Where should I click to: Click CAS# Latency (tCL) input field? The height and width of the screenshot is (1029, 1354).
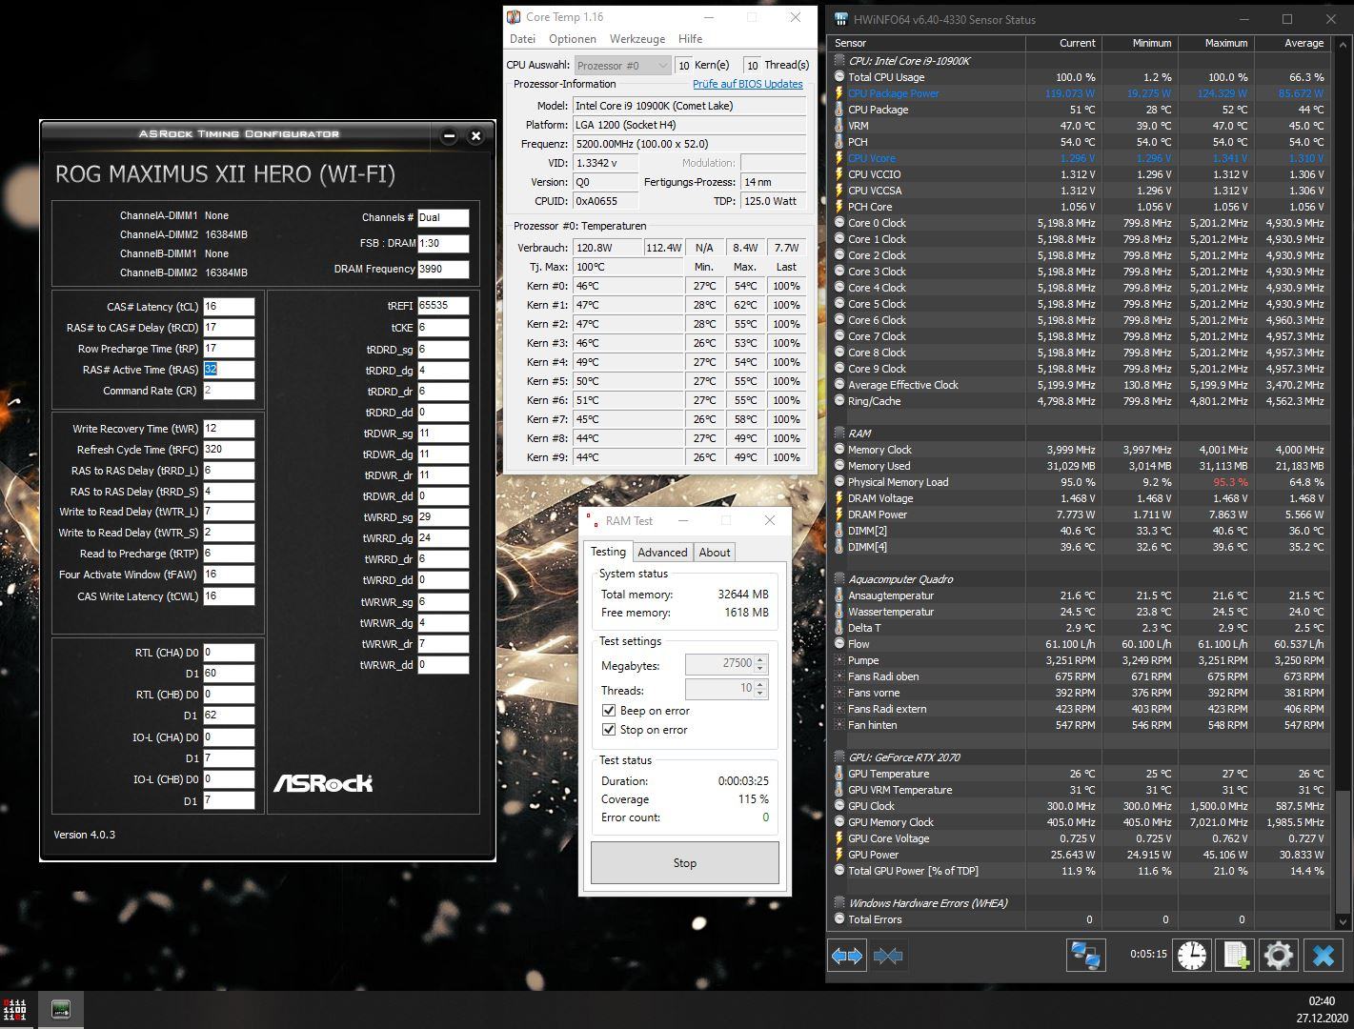point(229,307)
